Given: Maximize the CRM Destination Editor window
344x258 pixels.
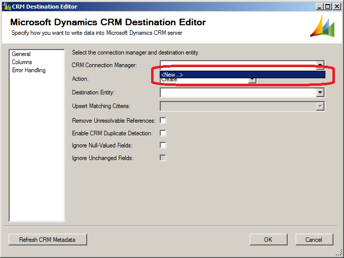Looking at the screenshot, I should coord(328,7).
